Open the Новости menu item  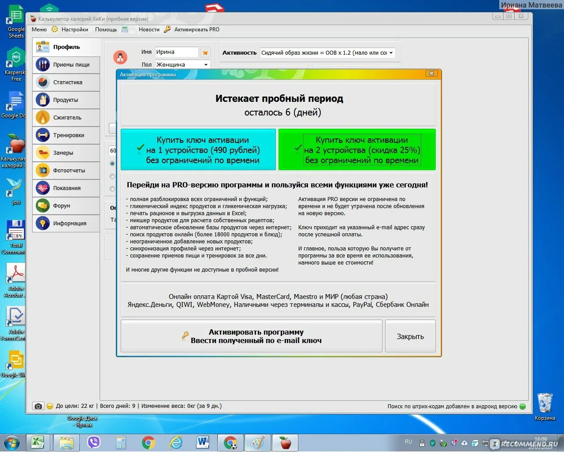[x=149, y=30]
